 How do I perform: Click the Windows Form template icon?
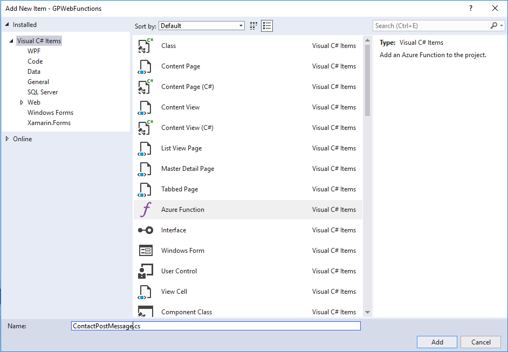pyautogui.click(x=146, y=251)
